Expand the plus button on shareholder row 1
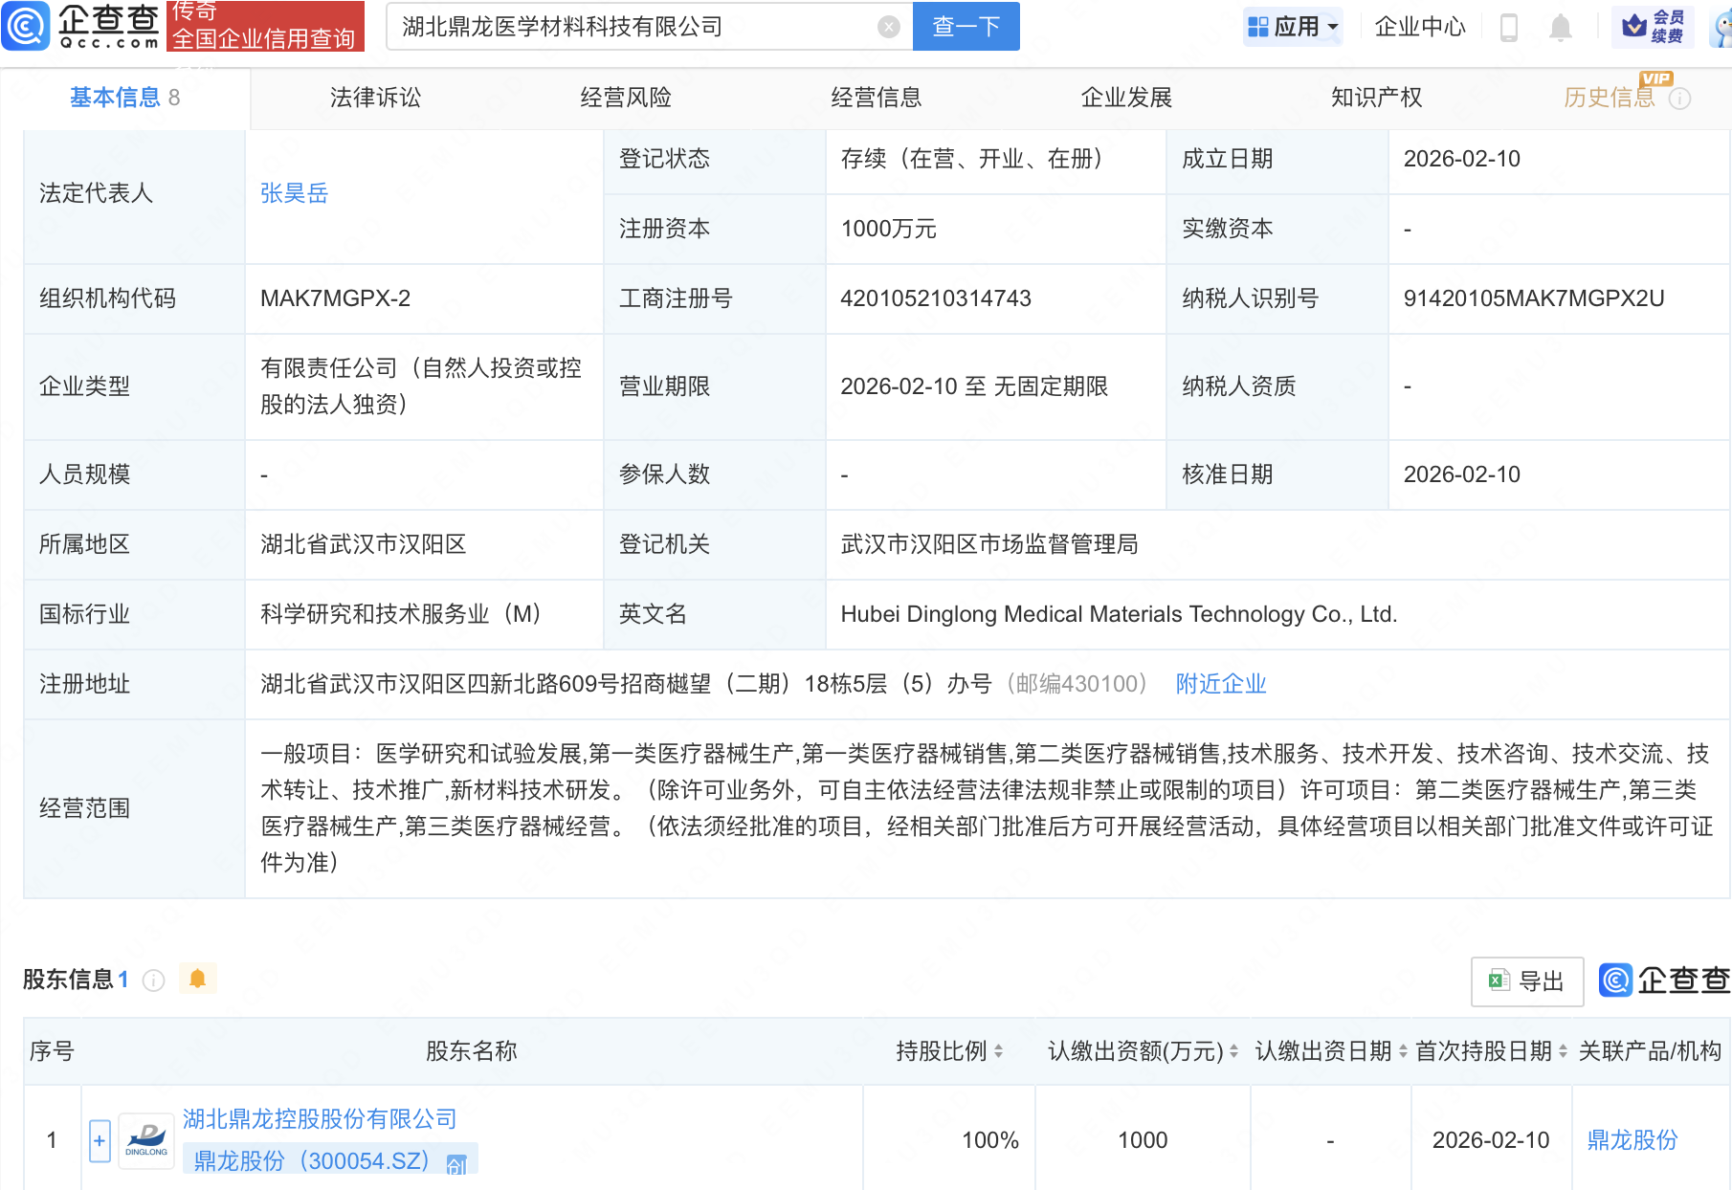Screen dimensions: 1732x1190 coord(99,1139)
